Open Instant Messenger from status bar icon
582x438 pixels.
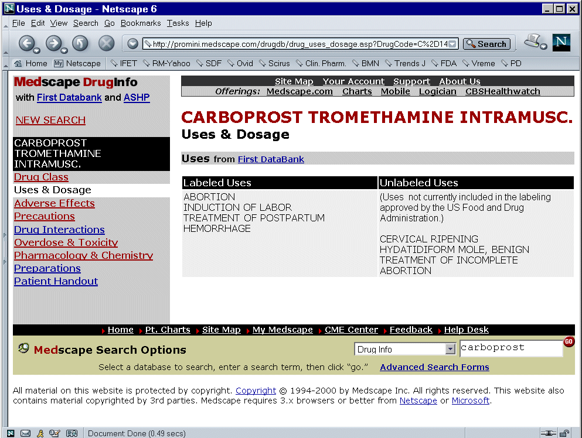40,433
